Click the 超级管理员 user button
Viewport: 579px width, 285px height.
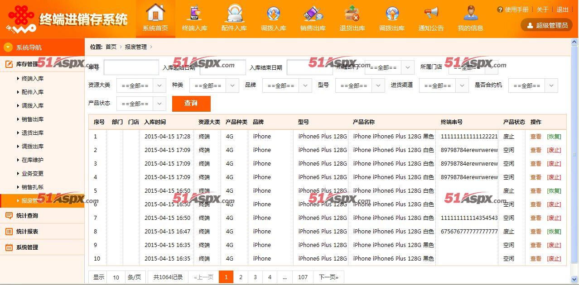(547, 25)
